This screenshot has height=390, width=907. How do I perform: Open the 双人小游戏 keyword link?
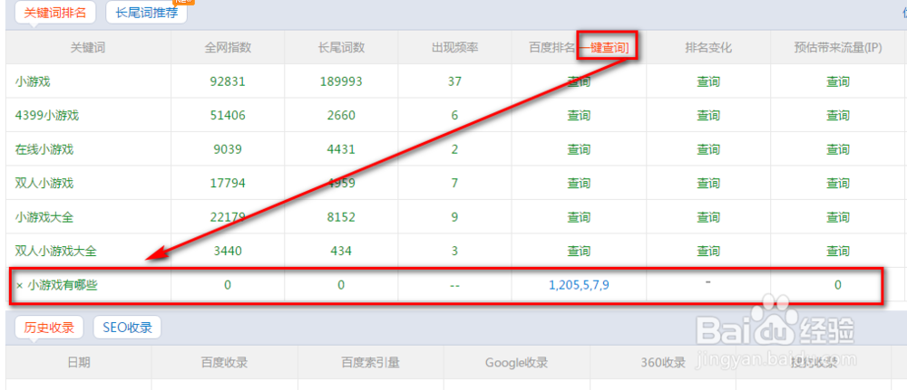pos(44,184)
